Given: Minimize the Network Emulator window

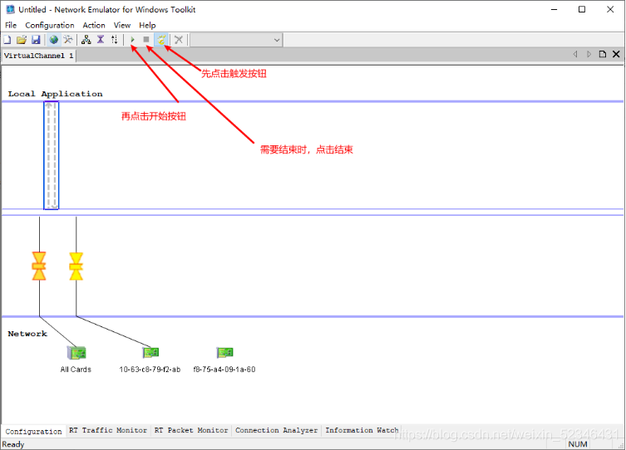Looking at the screenshot, I should pyautogui.click(x=555, y=10).
